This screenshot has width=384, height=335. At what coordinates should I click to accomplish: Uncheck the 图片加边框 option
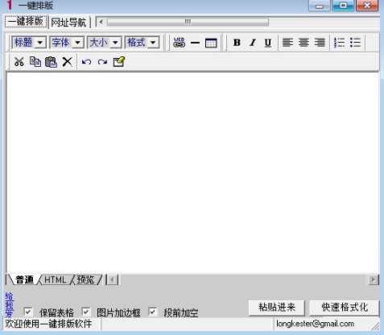(x=85, y=312)
